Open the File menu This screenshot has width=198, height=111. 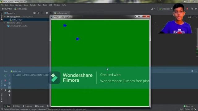2,5
